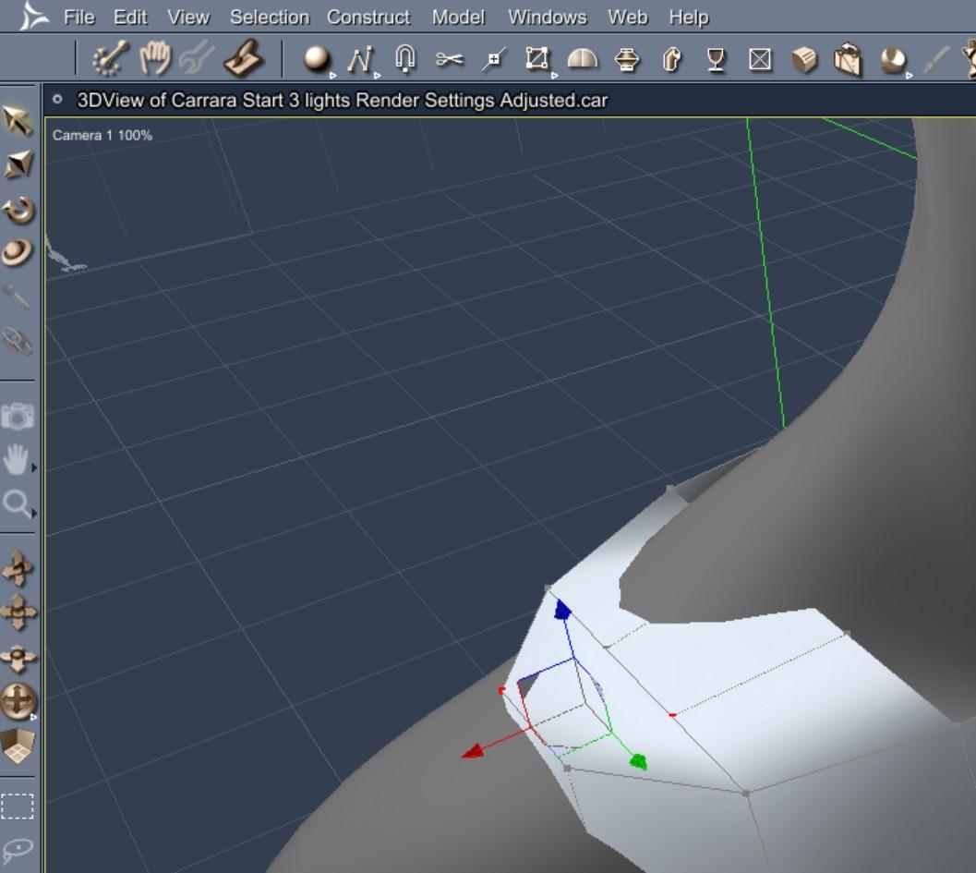Select the add point tool
The height and width of the screenshot is (873, 976).
pyautogui.click(x=494, y=60)
